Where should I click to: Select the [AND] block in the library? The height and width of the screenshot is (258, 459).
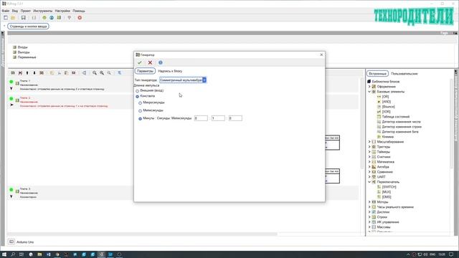coord(387,102)
